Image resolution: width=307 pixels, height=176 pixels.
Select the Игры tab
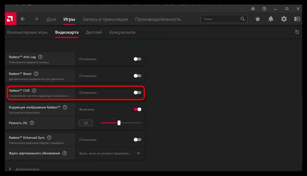tap(69, 19)
